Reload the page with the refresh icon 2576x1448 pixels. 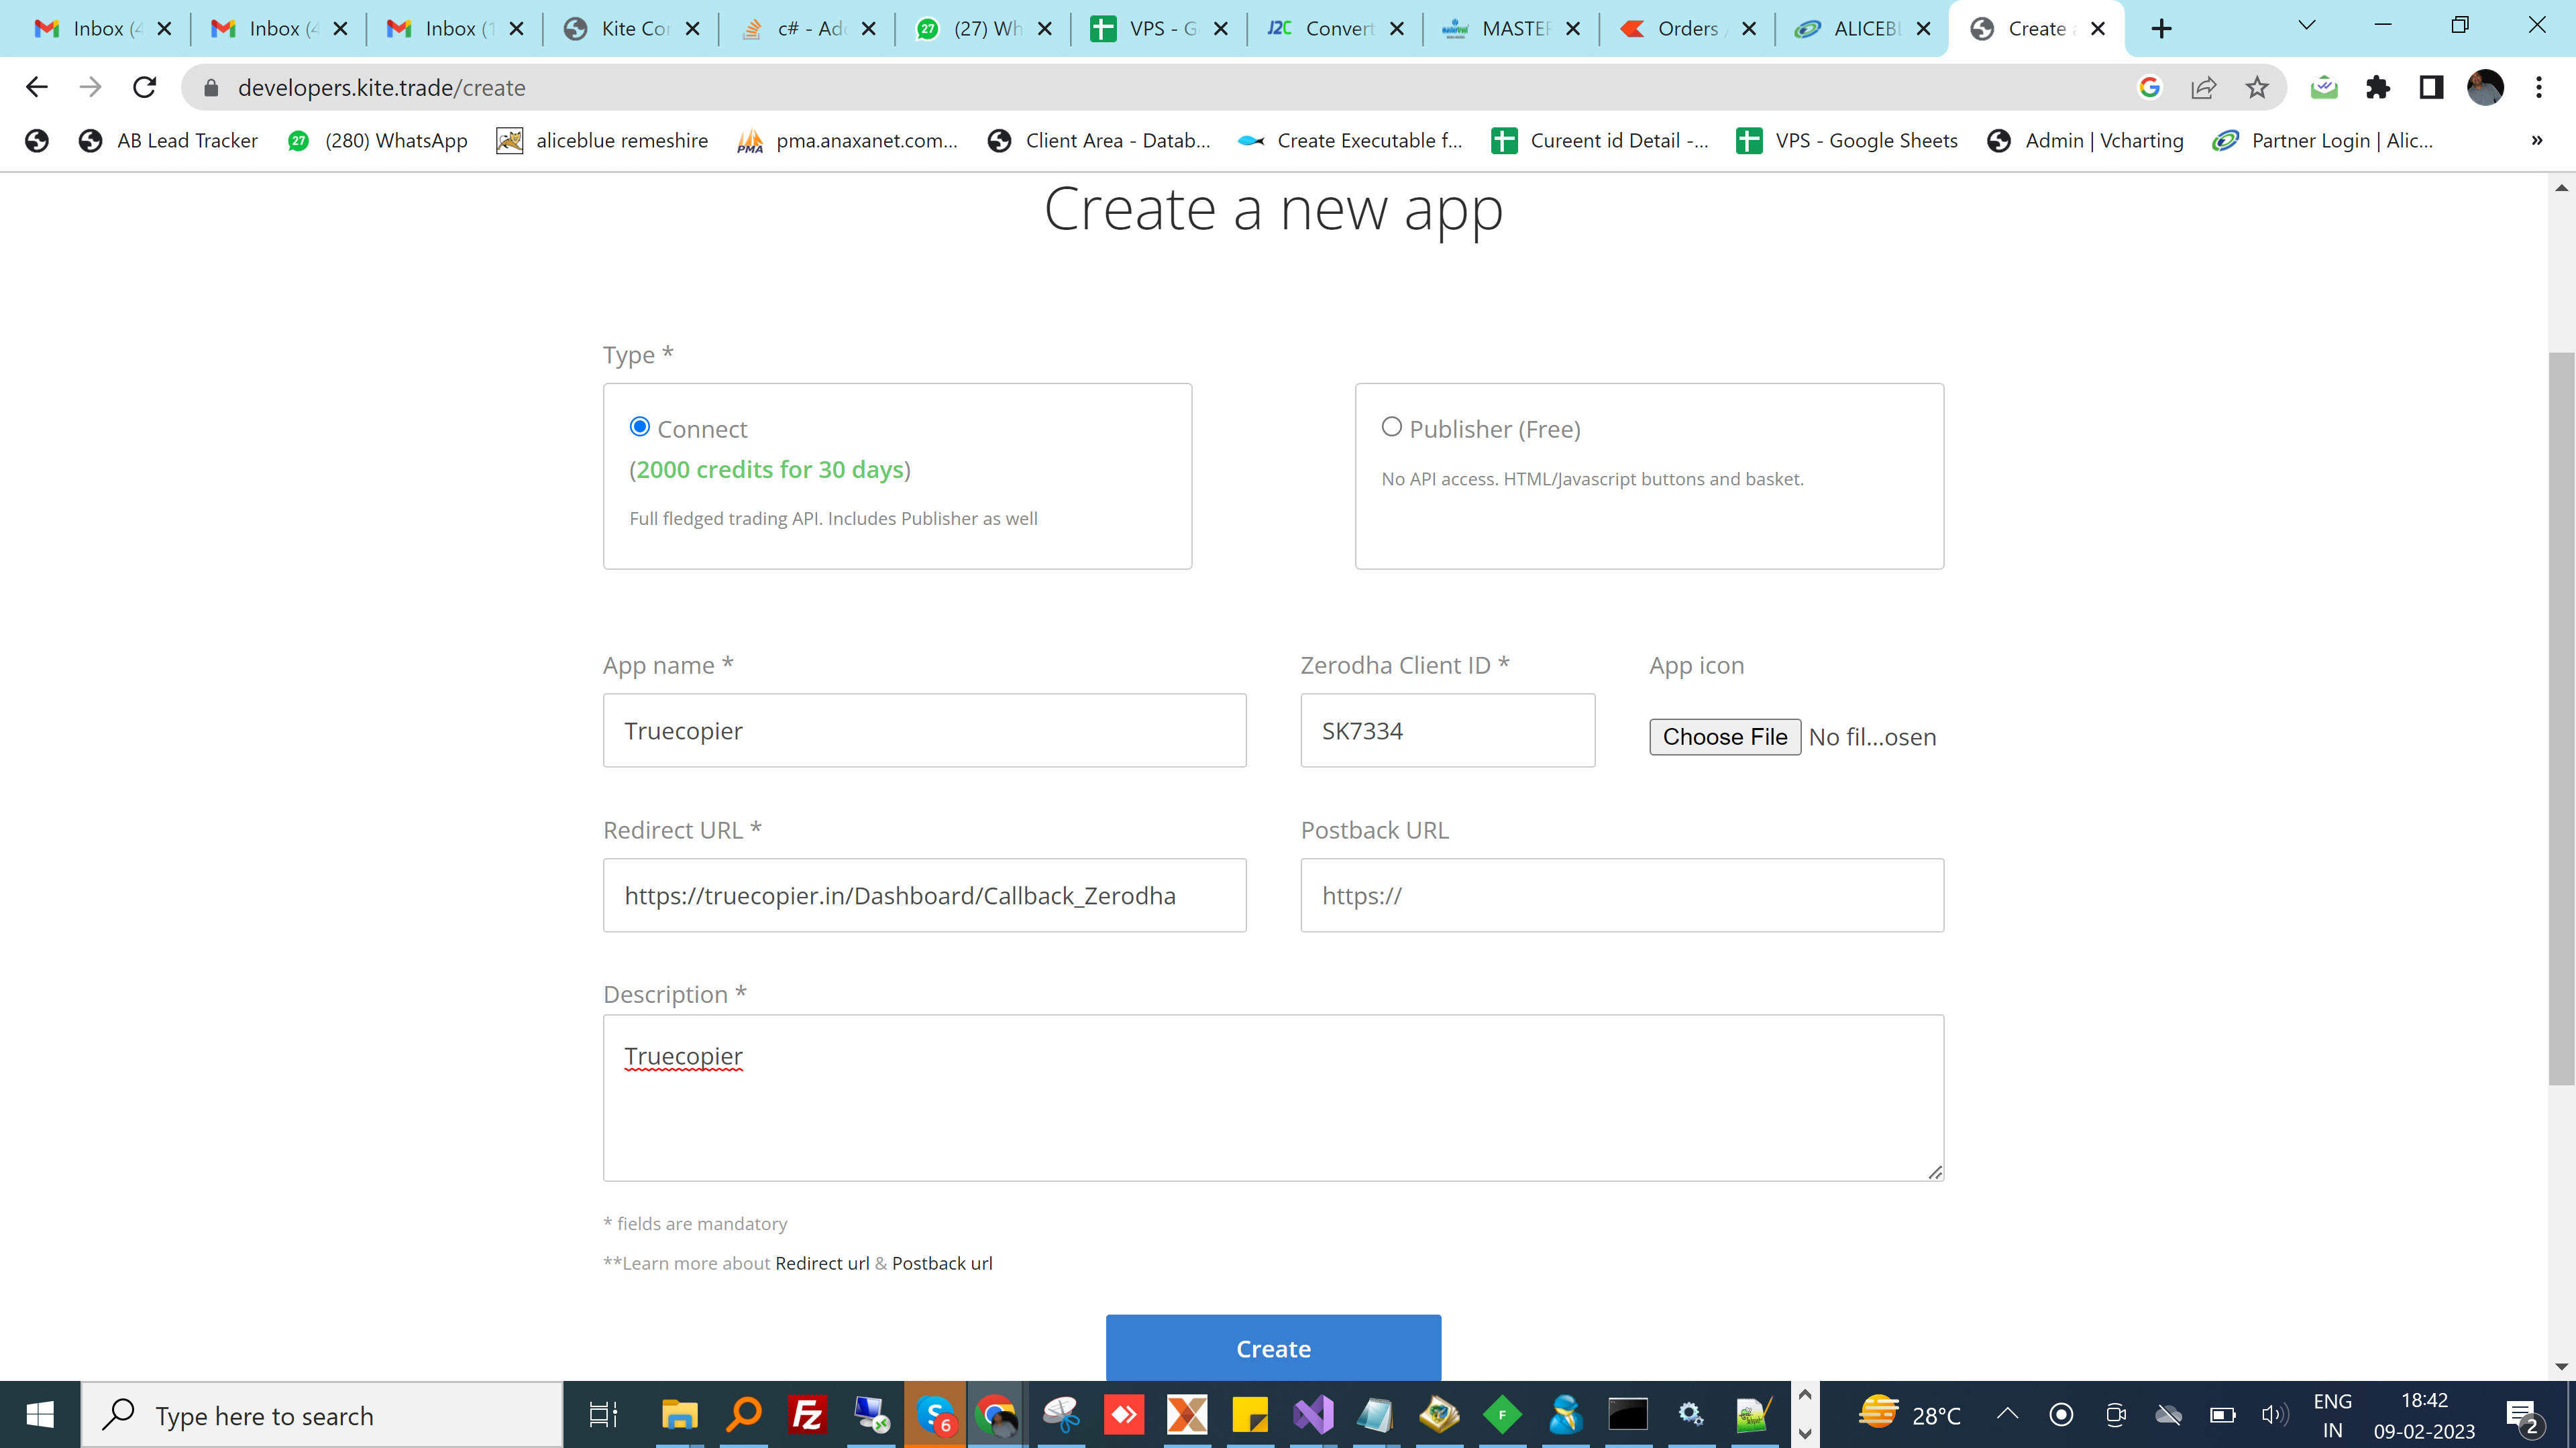[145, 88]
